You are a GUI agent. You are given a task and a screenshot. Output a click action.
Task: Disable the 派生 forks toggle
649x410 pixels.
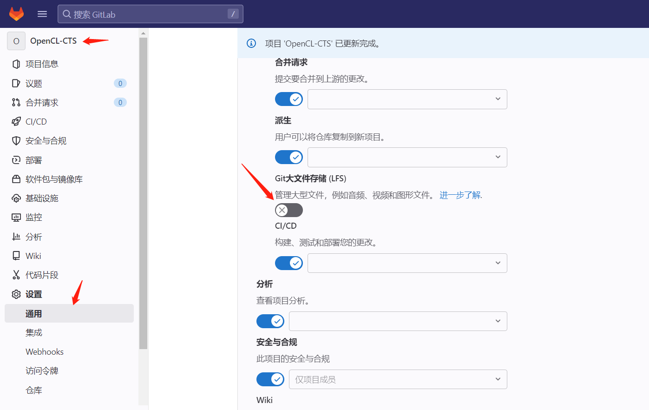[289, 157]
